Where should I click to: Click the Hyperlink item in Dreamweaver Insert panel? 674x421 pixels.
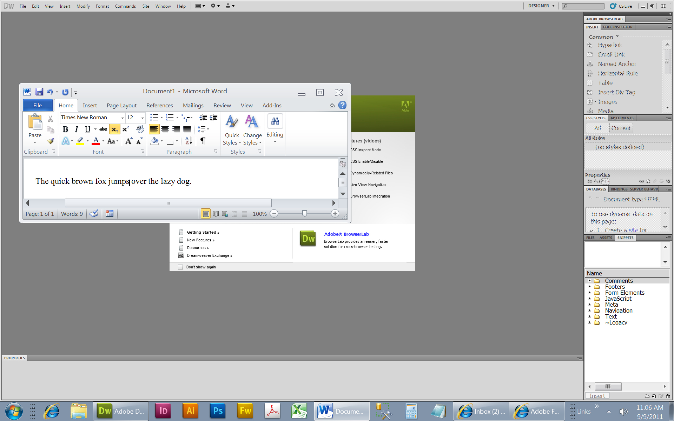pos(610,45)
